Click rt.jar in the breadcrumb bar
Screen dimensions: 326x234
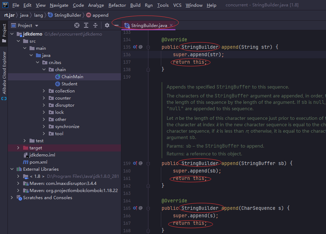(9, 15)
